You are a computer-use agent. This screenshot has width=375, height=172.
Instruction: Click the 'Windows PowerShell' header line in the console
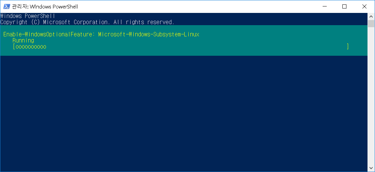tap(28, 16)
